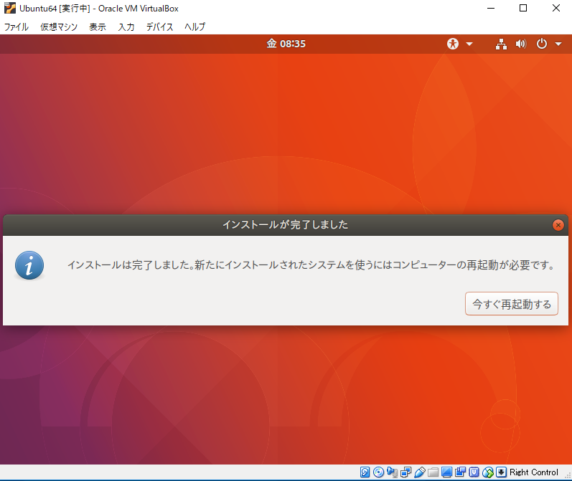The width and height of the screenshot is (572, 481).
Task: Open the 入力 menu
Action: coord(126,27)
